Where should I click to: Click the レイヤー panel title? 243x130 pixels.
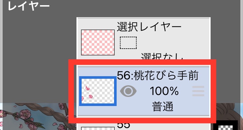pos(29,6)
